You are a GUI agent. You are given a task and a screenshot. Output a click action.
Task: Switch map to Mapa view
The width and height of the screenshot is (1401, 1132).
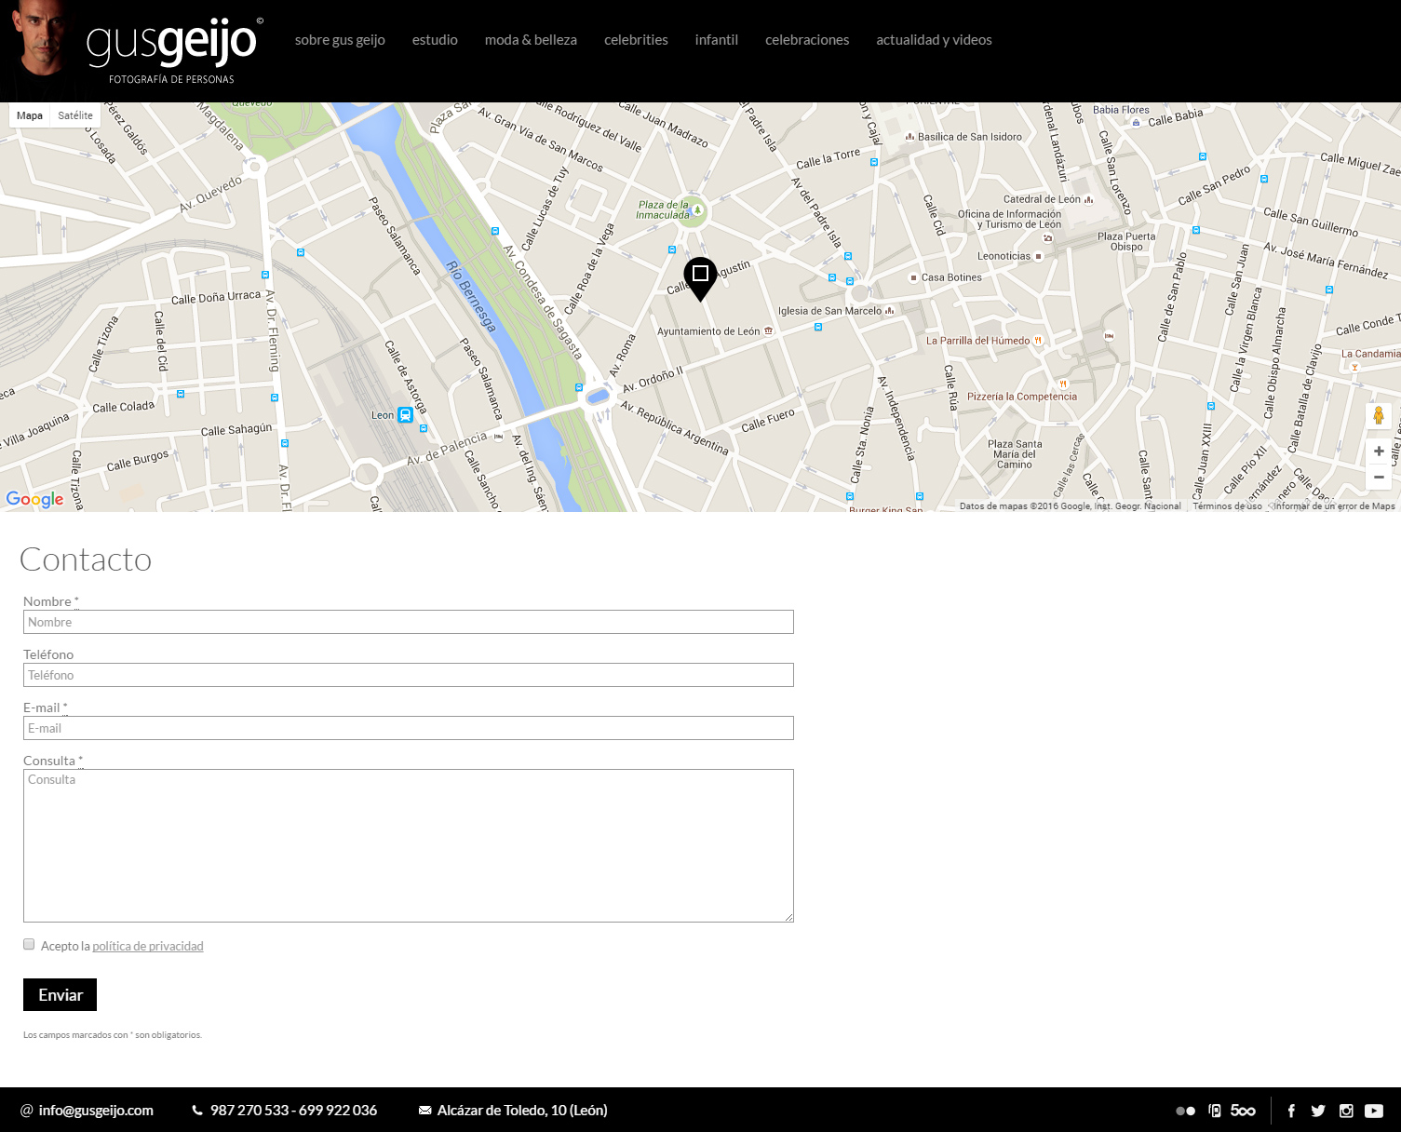point(30,115)
